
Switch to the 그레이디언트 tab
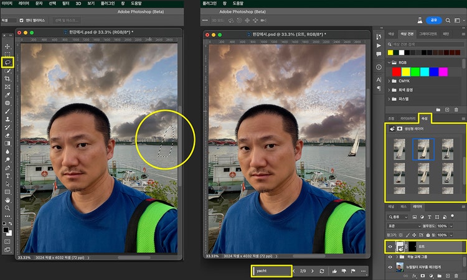(428, 34)
